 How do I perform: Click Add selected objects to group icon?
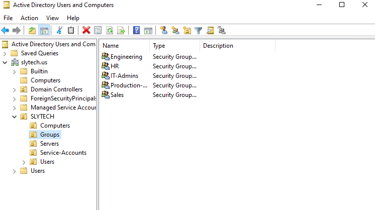[222, 30]
